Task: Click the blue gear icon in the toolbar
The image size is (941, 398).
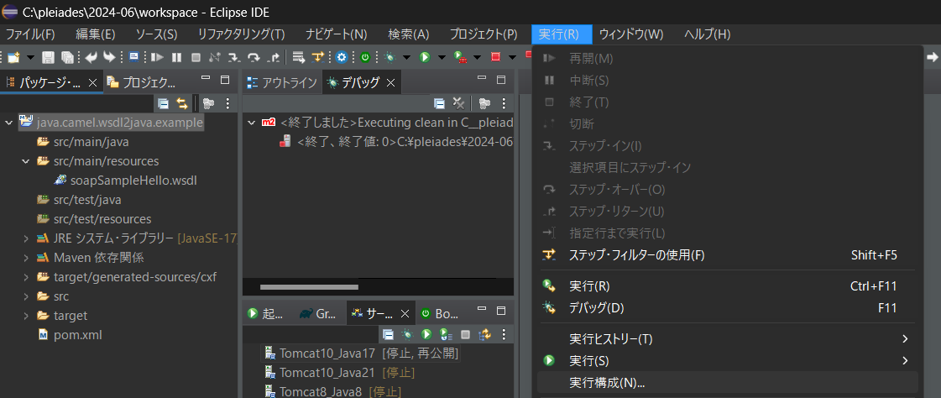Action: pos(342,57)
